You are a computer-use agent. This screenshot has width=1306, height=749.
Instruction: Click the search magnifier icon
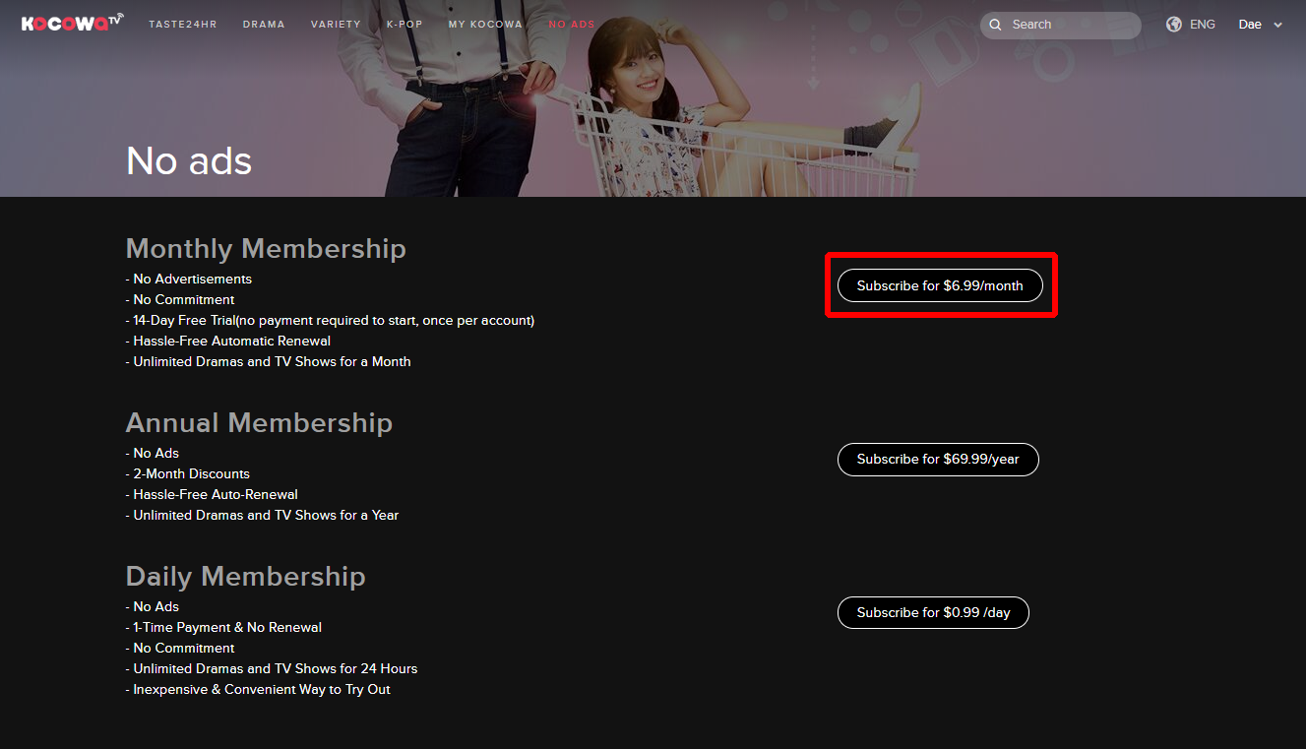(x=995, y=25)
